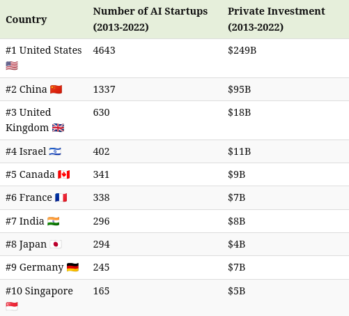Select the Country column header

[x=26, y=20]
